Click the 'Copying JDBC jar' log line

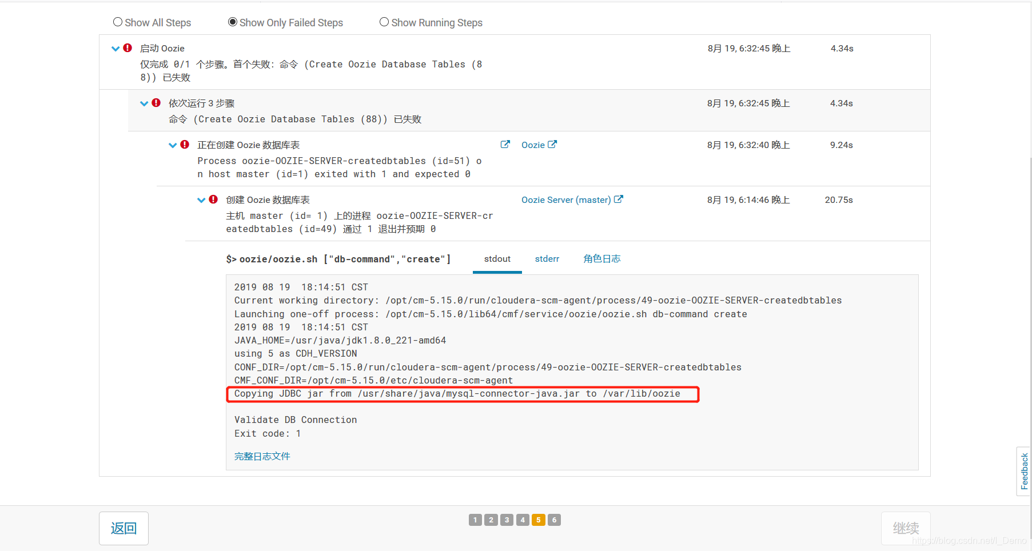(x=457, y=394)
